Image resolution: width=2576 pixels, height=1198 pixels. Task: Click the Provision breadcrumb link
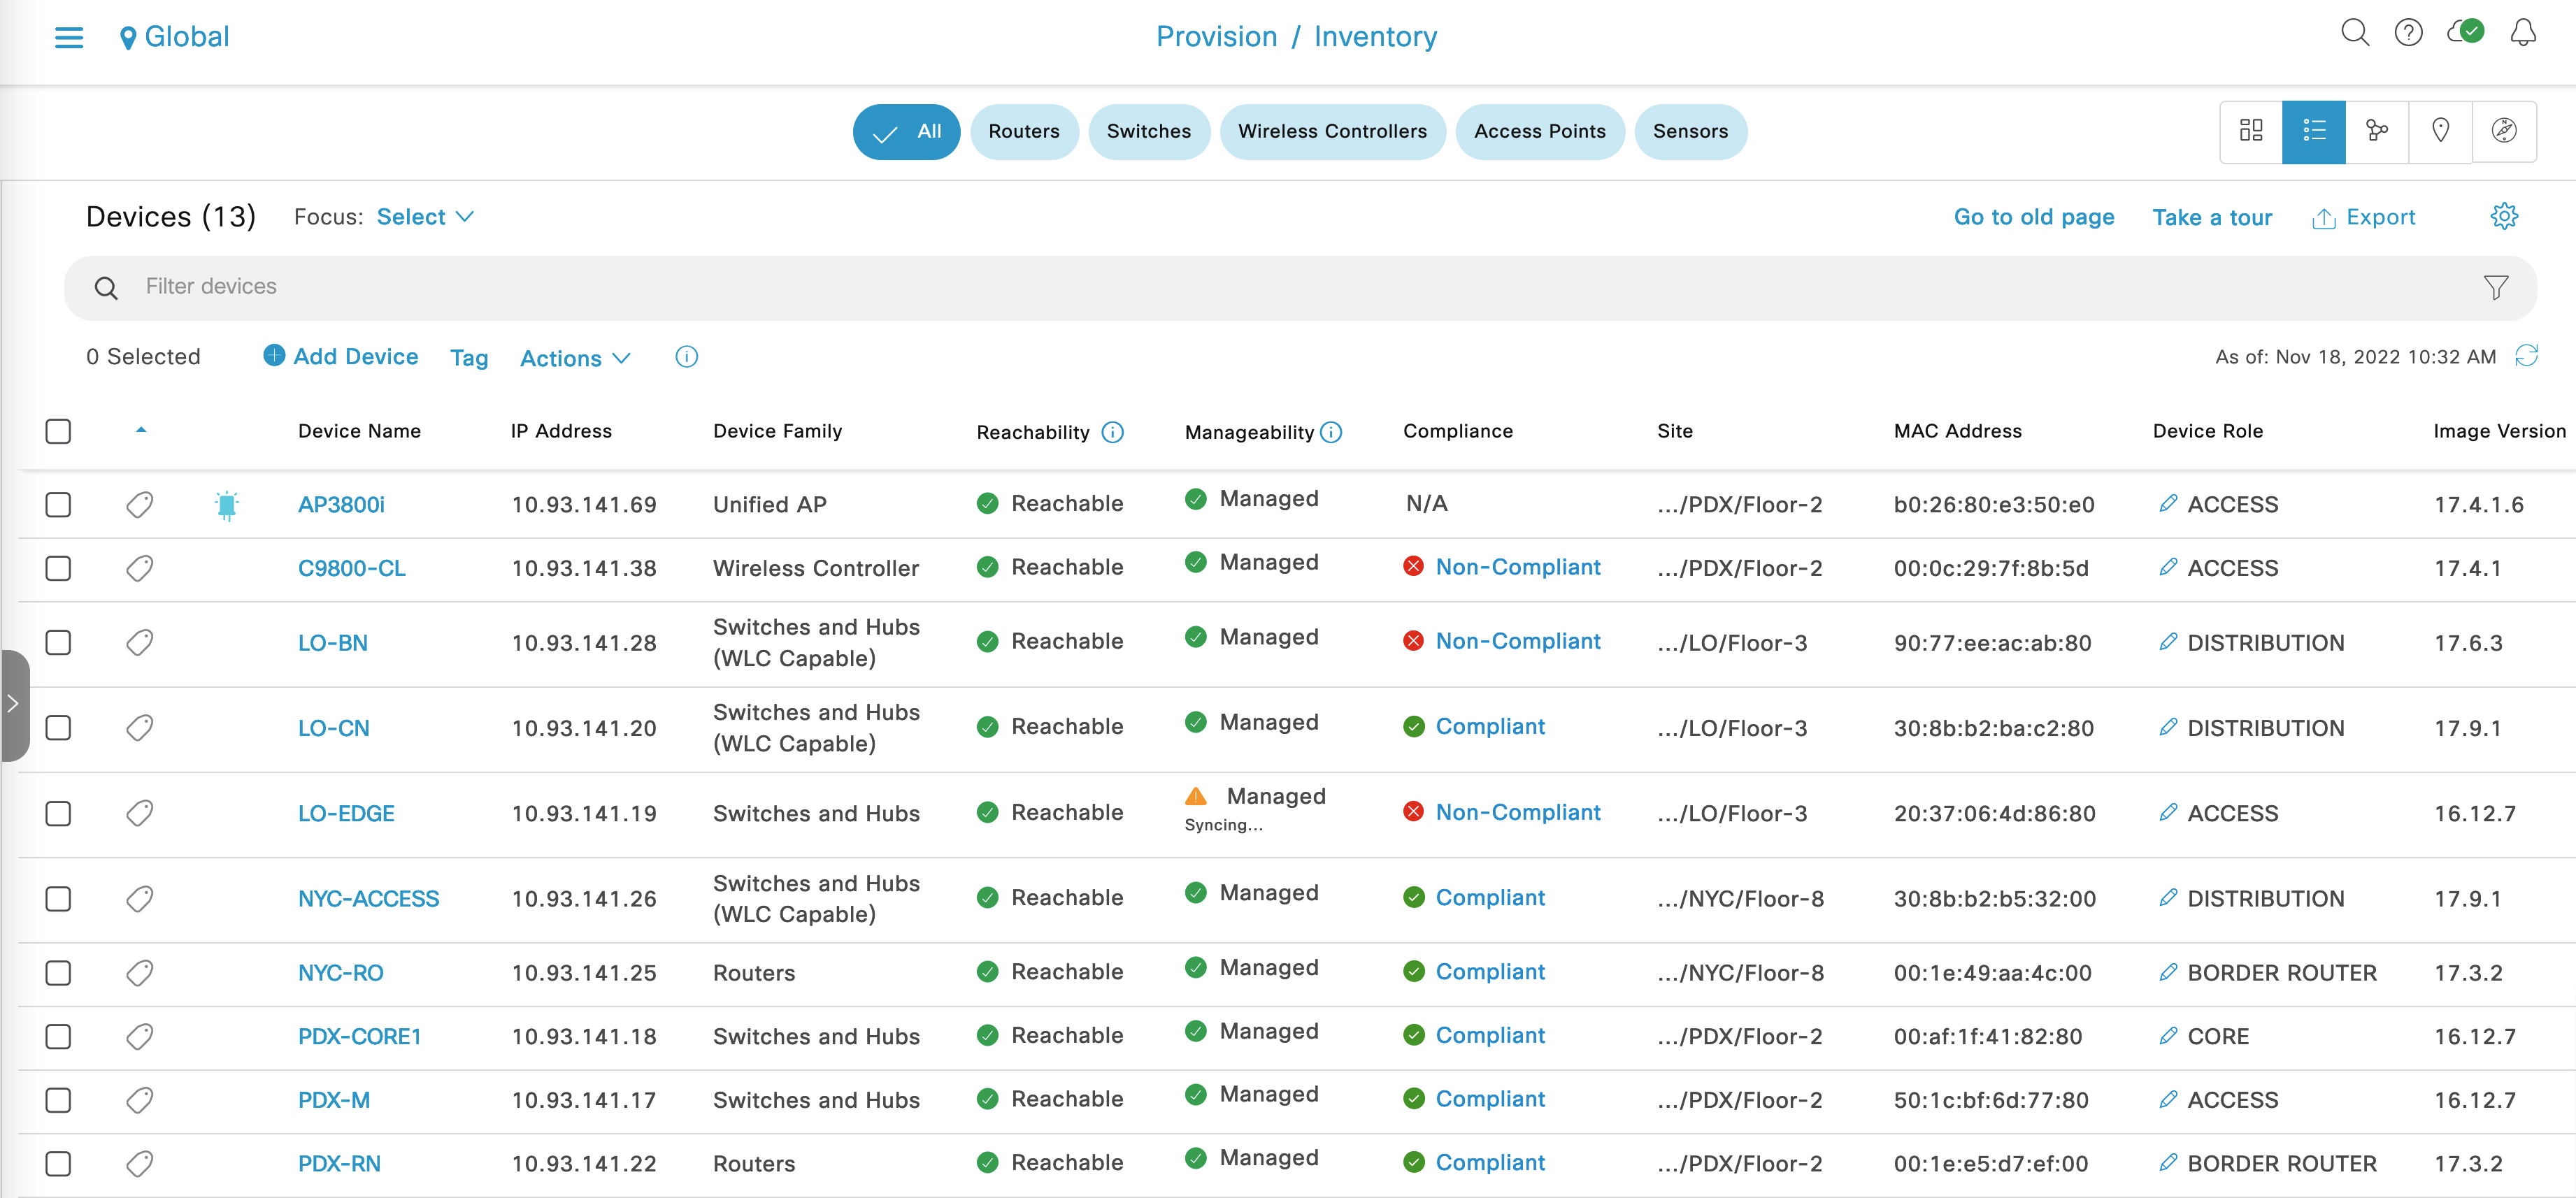(x=1216, y=37)
